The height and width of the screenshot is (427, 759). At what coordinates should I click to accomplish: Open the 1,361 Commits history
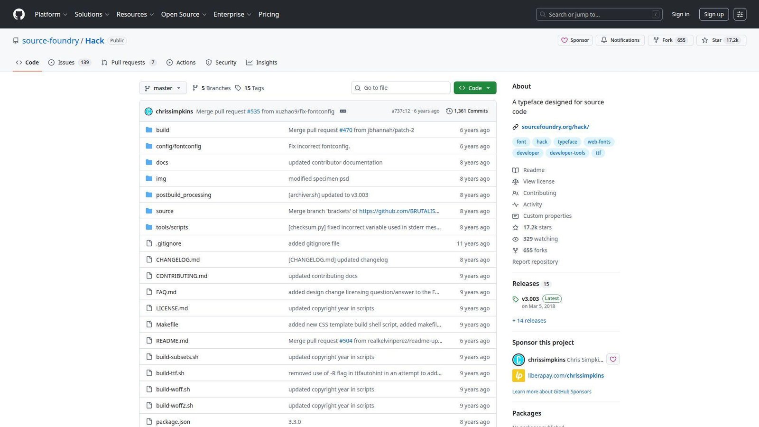coord(467,111)
